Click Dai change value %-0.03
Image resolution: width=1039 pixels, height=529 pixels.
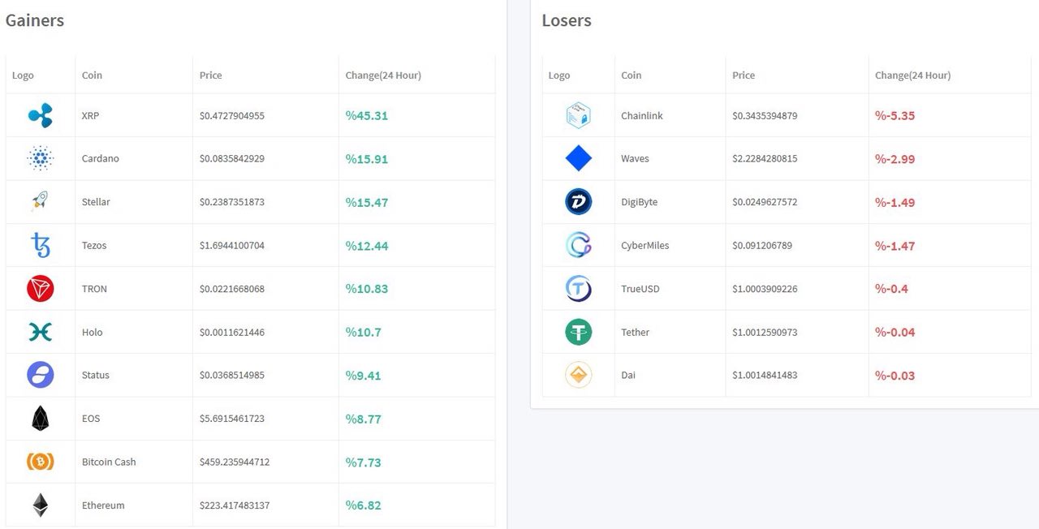click(x=895, y=375)
